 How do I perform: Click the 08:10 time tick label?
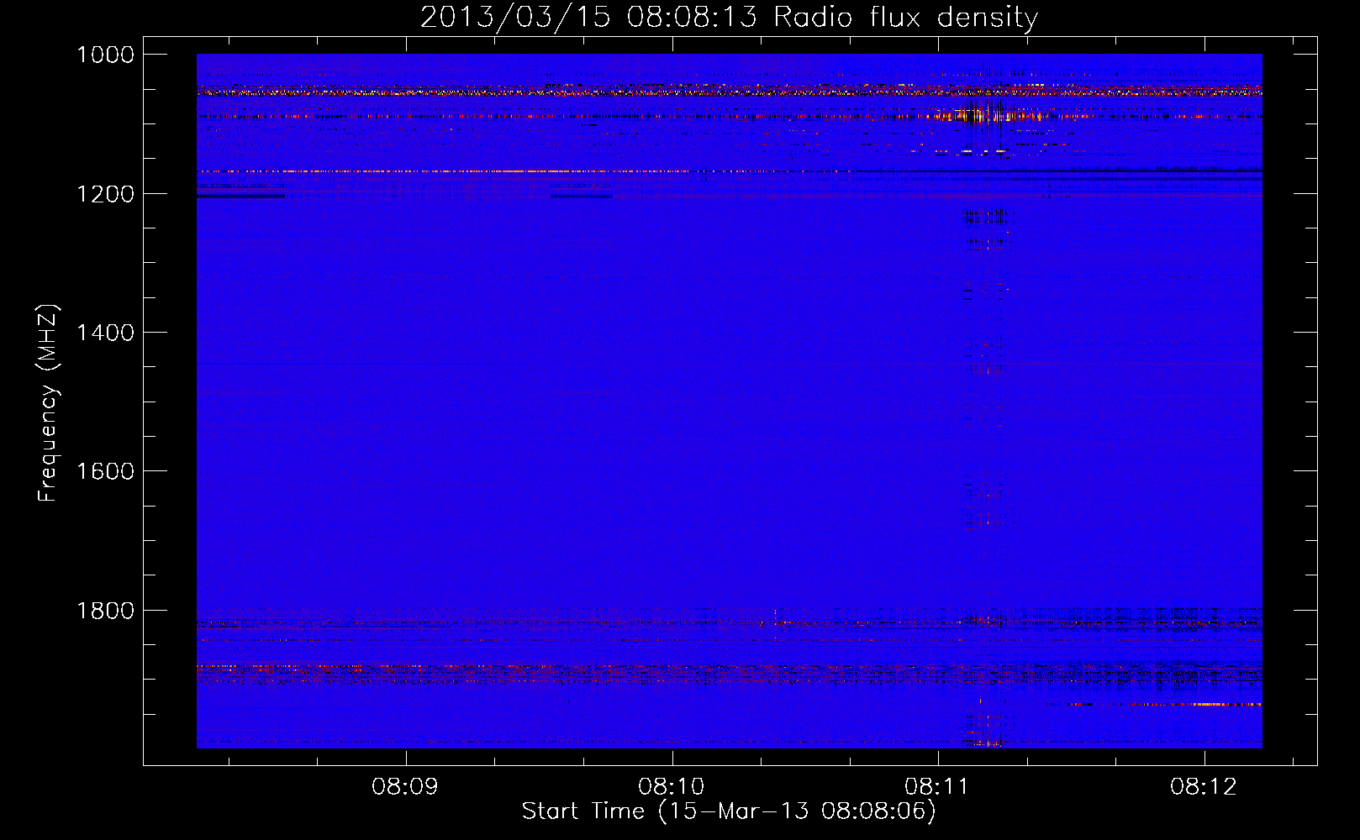(x=672, y=787)
